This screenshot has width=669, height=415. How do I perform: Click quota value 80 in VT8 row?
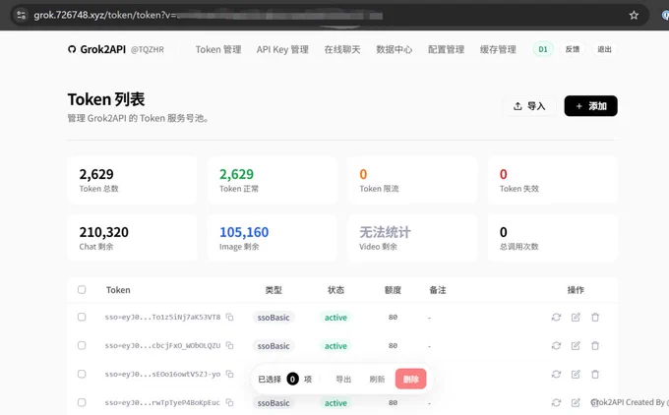[393, 317]
